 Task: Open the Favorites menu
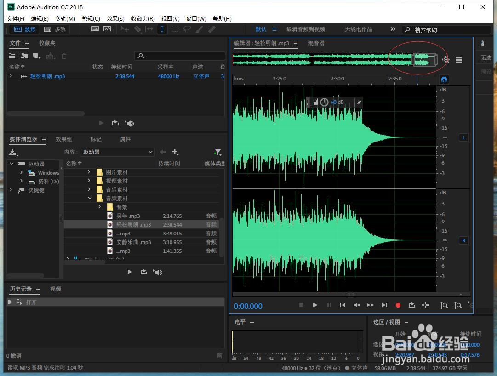coord(143,19)
